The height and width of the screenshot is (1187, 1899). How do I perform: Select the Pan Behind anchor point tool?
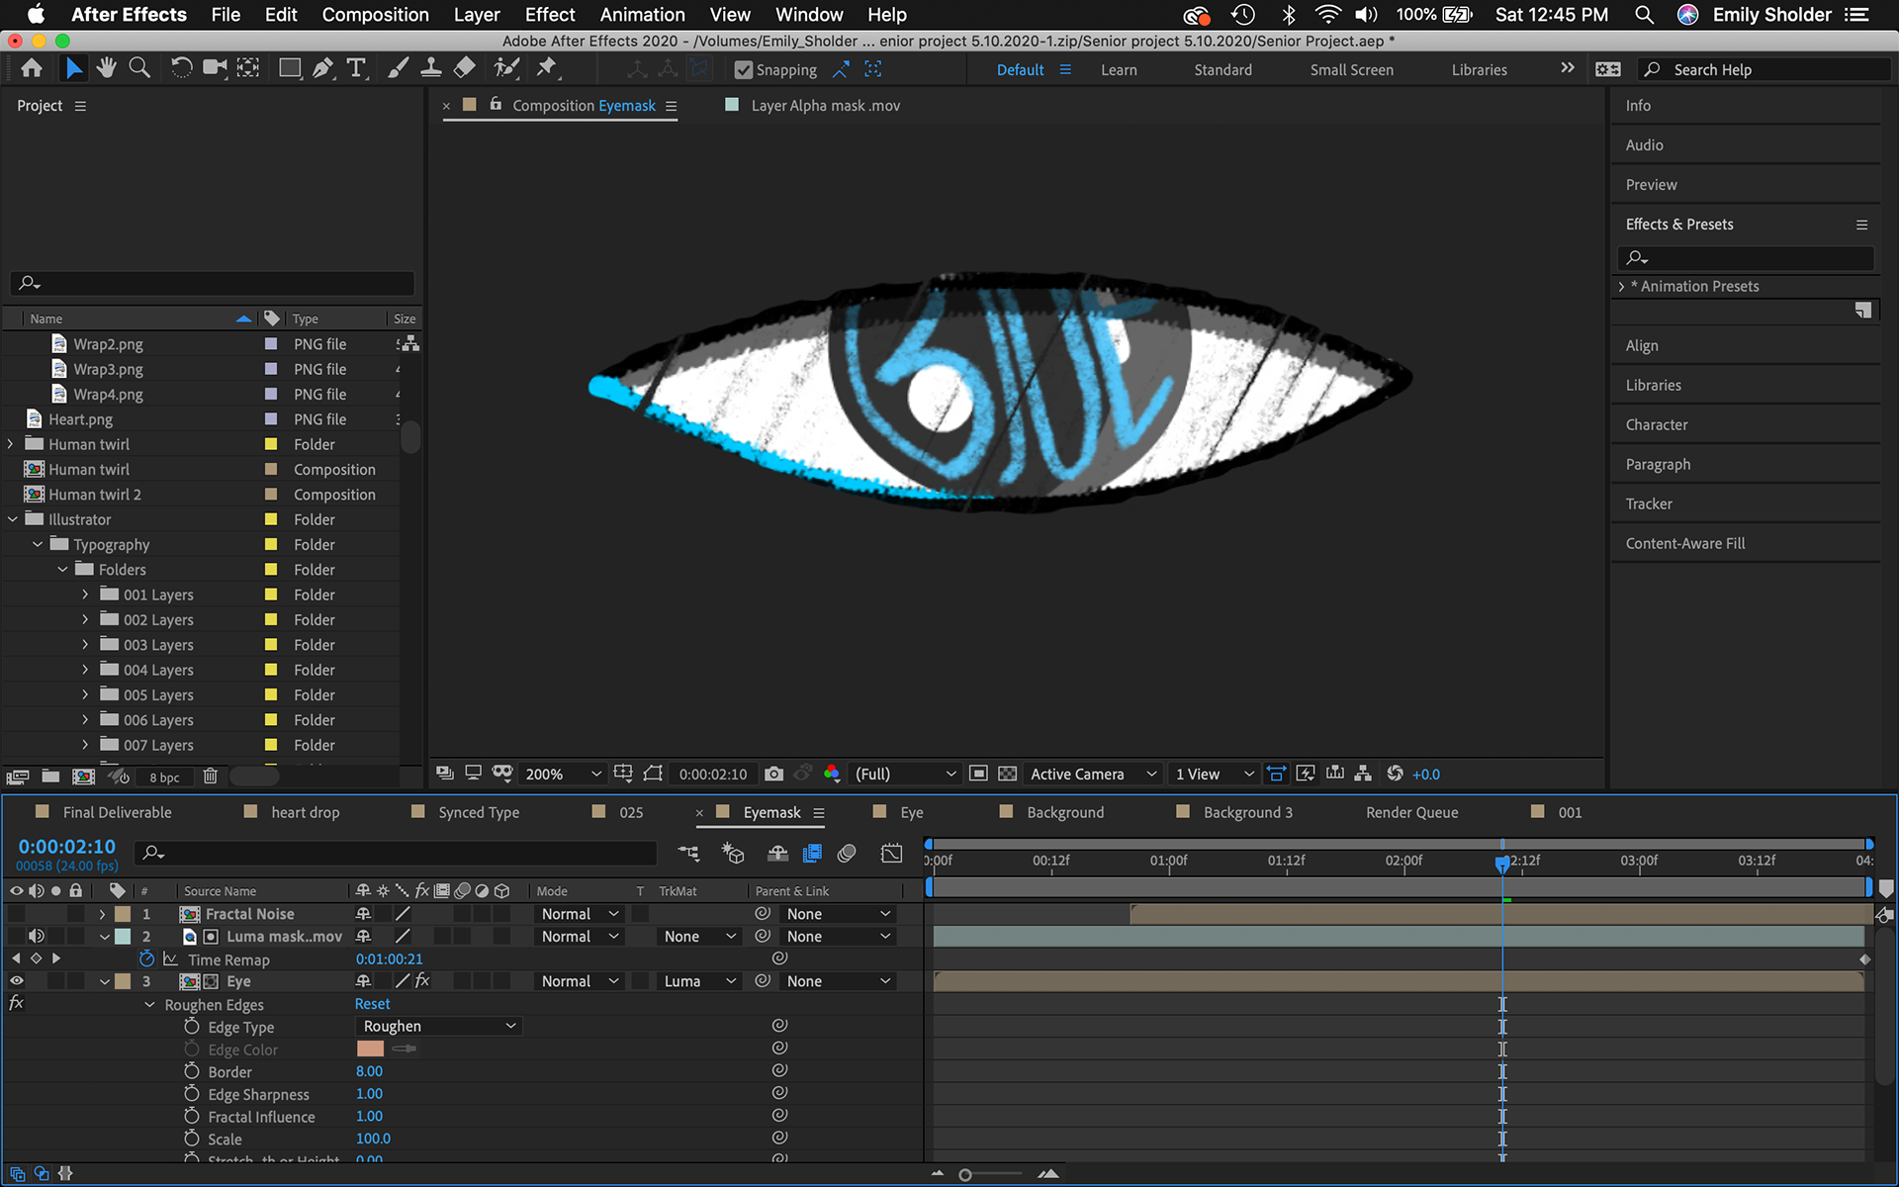[x=248, y=68]
